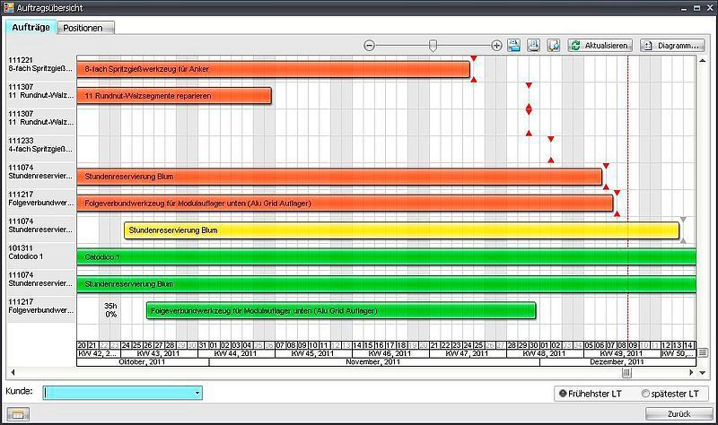This screenshot has width=718, height=425.
Task: Click the Zurück button
Action: (x=679, y=413)
